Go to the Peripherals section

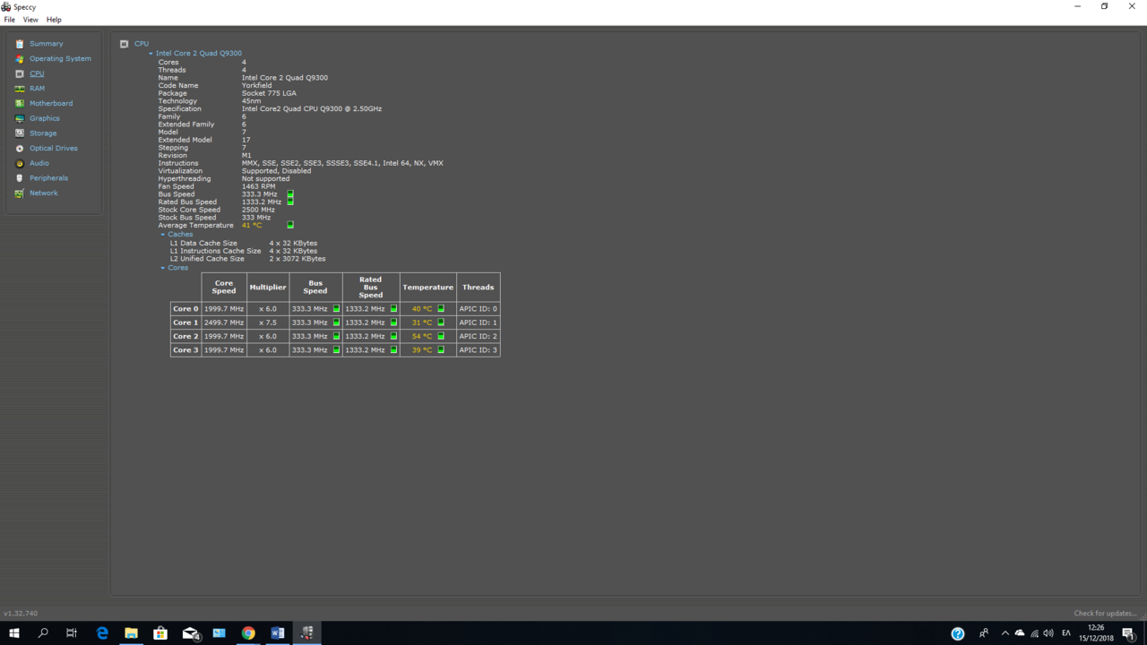tap(48, 178)
